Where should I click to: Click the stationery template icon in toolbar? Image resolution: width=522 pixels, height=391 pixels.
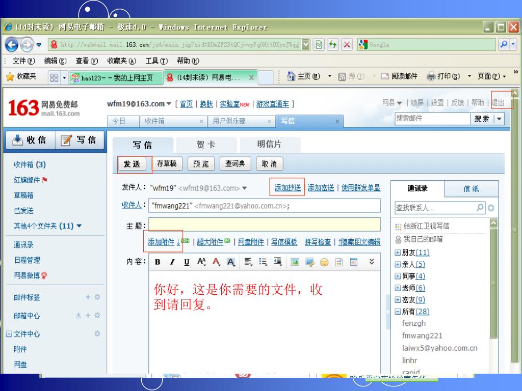tap(339, 262)
